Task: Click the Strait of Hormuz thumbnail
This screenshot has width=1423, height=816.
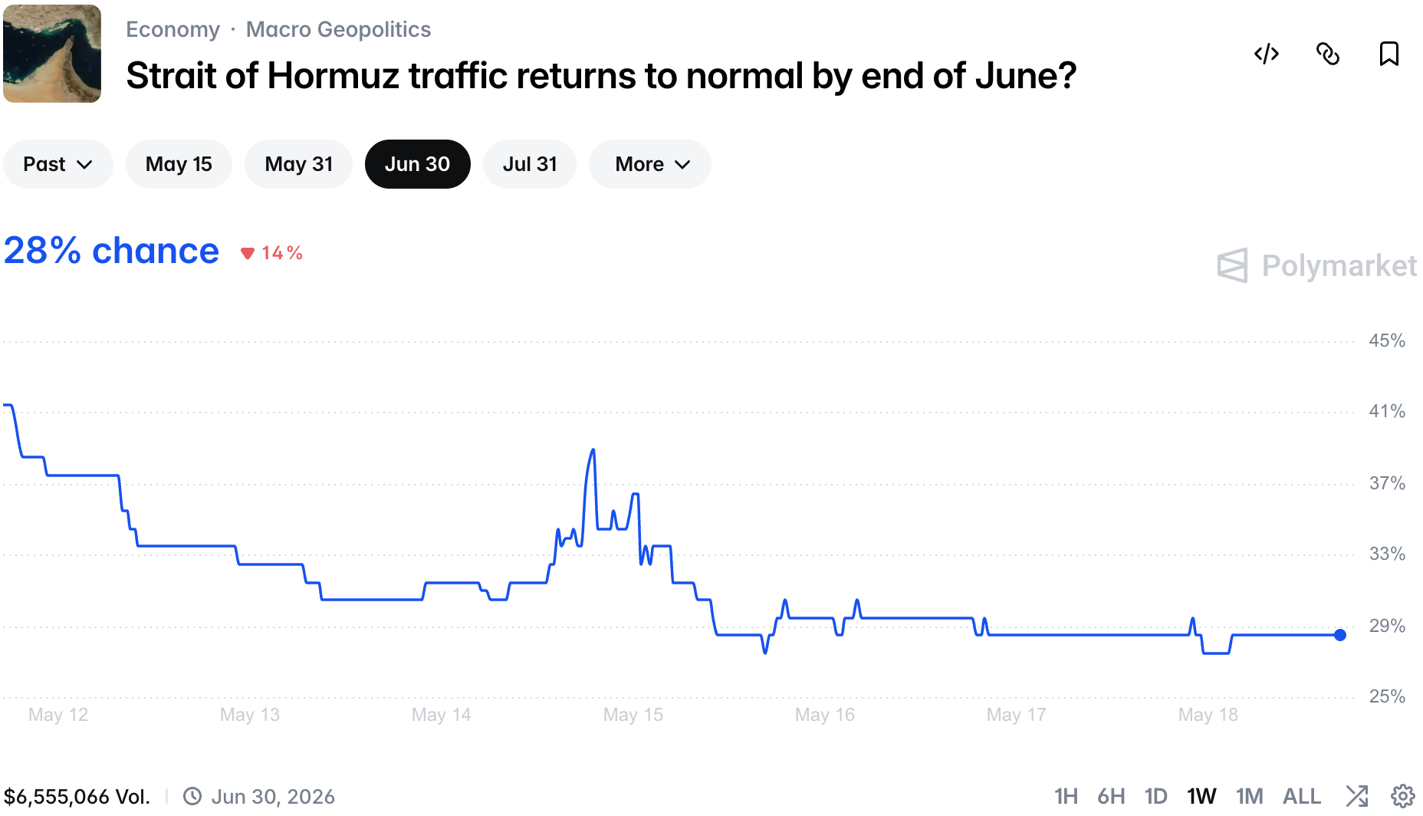Action: coord(52,54)
